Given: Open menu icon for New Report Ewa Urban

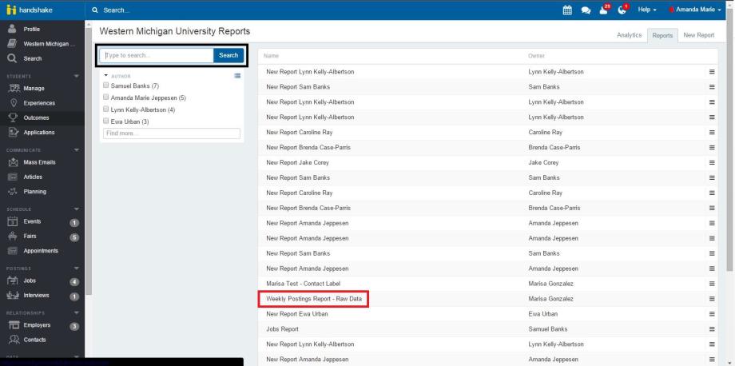Looking at the screenshot, I should point(712,314).
